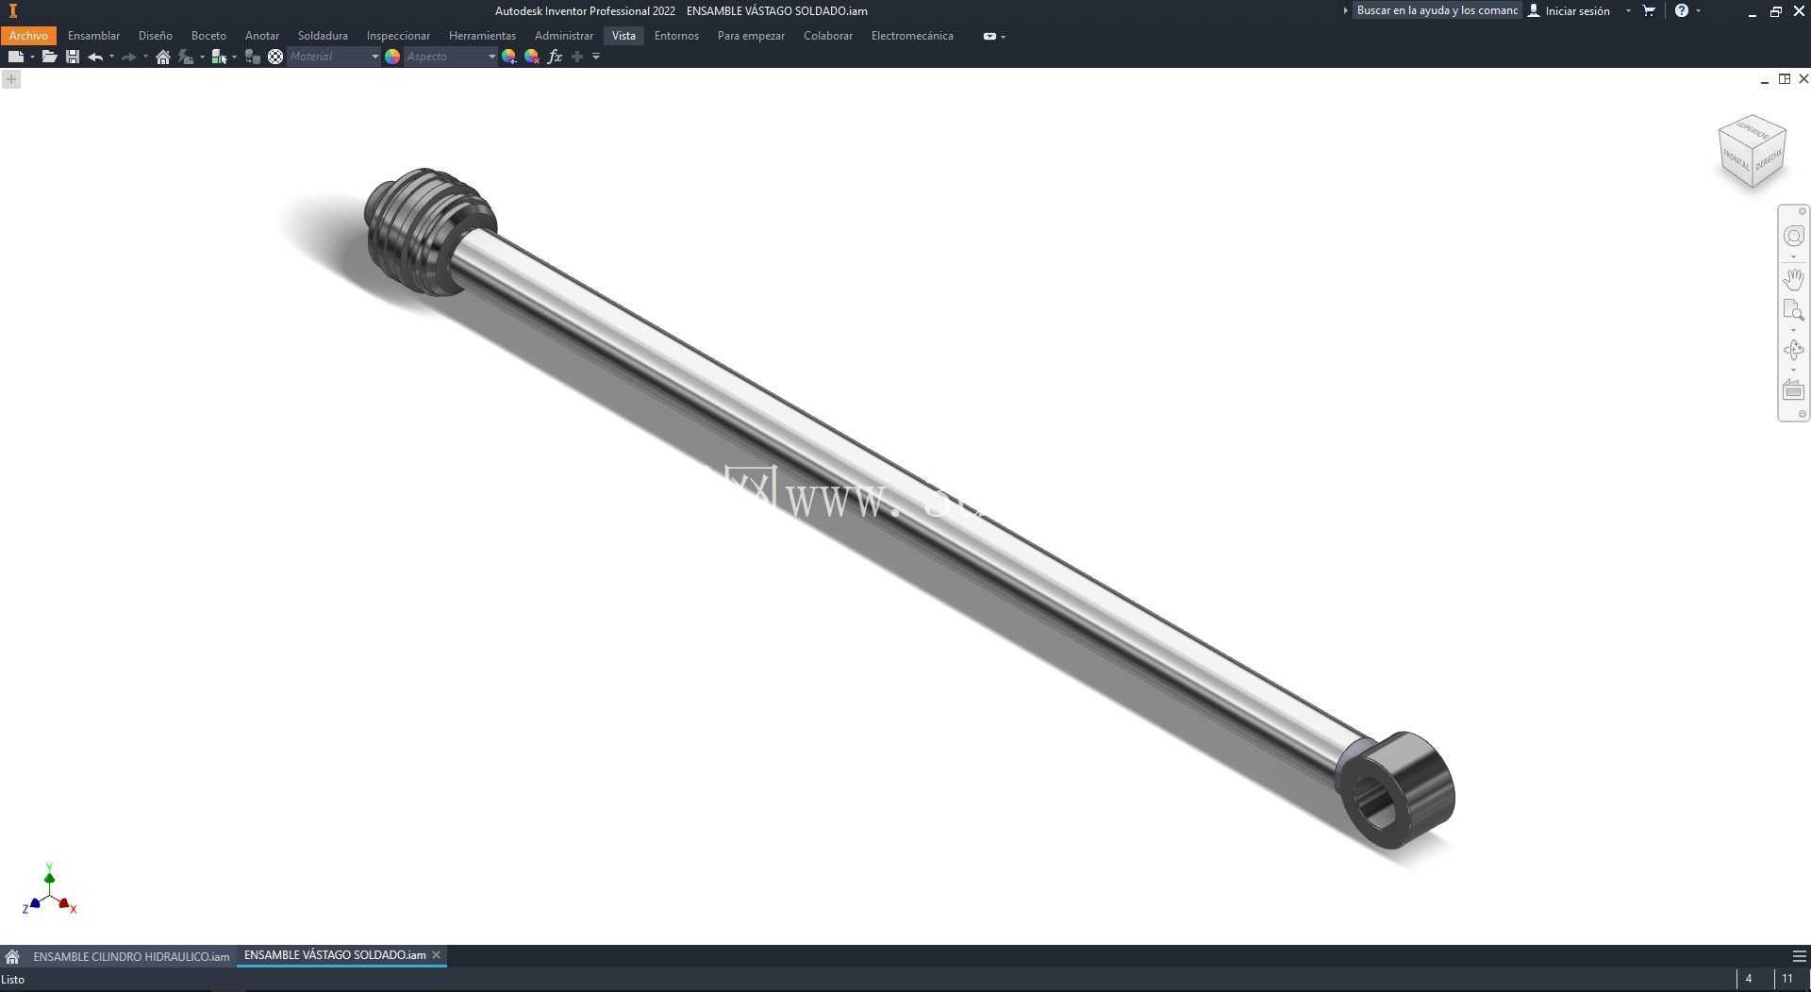Screen dimensions: 1811x992
Task: Click the Redo arrow icon
Action: [129, 57]
